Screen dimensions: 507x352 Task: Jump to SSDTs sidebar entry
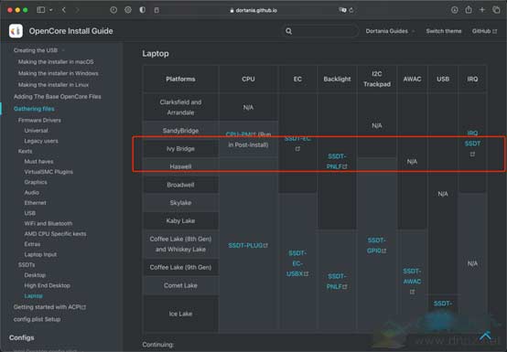click(x=27, y=265)
